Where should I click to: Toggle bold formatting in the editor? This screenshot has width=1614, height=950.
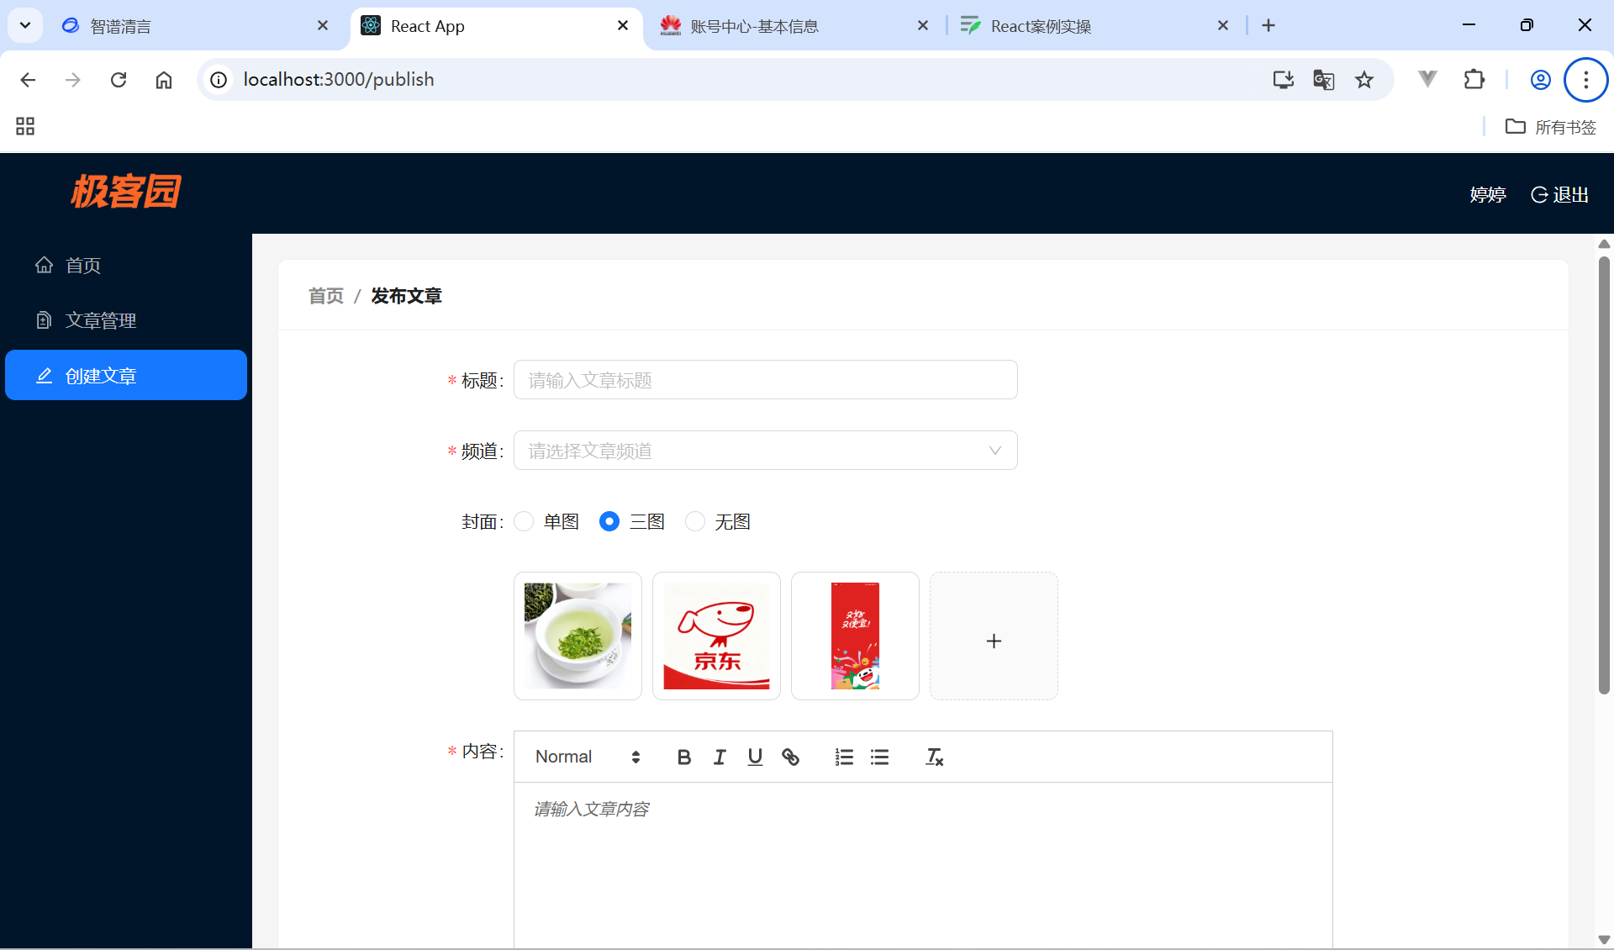[x=684, y=757]
